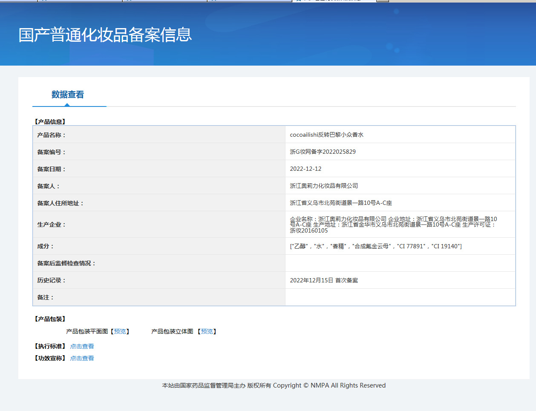Click the 备案人住所地址 address value
The height and width of the screenshot is (411, 536).
click(341, 203)
